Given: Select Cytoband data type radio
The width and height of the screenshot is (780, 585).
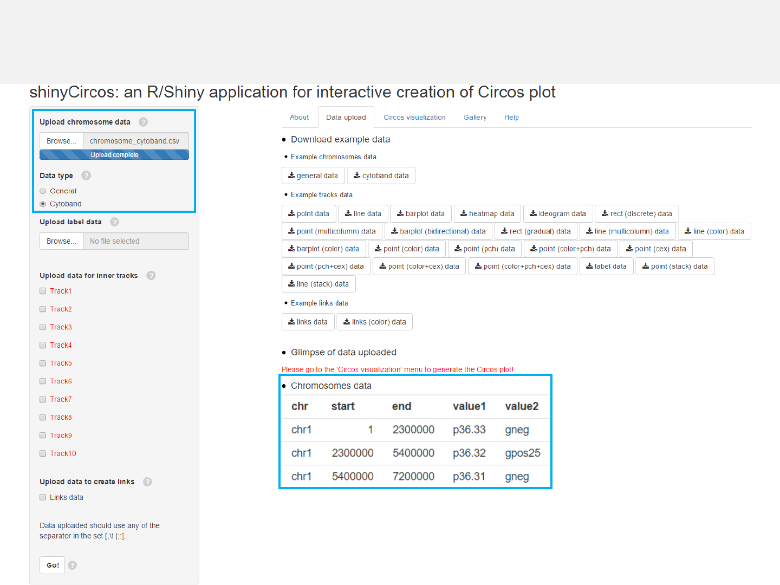Looking at the screenshot, I should [x=43, y=204].
